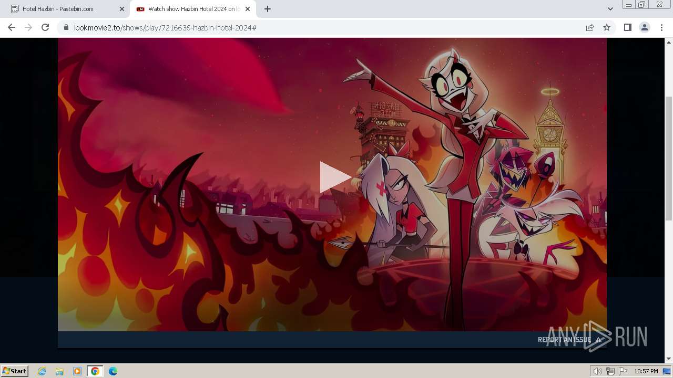
Task: View site information lock icon
Action: tap(66, 27)
